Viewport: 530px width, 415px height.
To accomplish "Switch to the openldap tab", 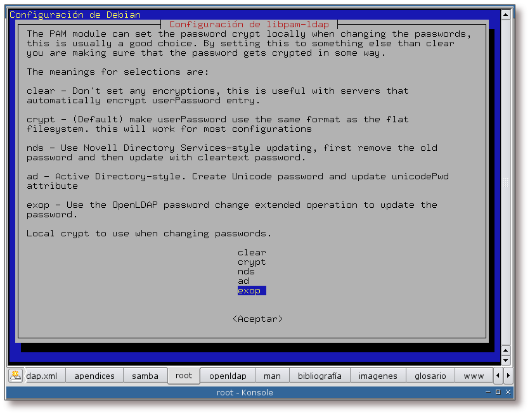I will point(228,376).
